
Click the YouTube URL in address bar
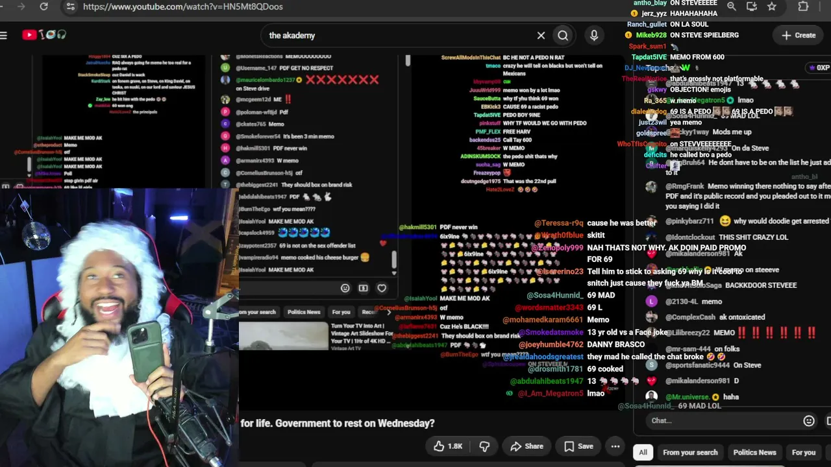tap(182, 6)
